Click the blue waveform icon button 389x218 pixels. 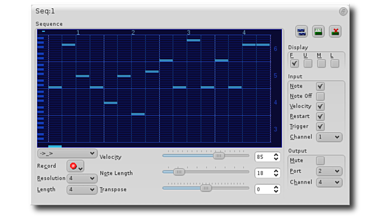tap(302, 31)
